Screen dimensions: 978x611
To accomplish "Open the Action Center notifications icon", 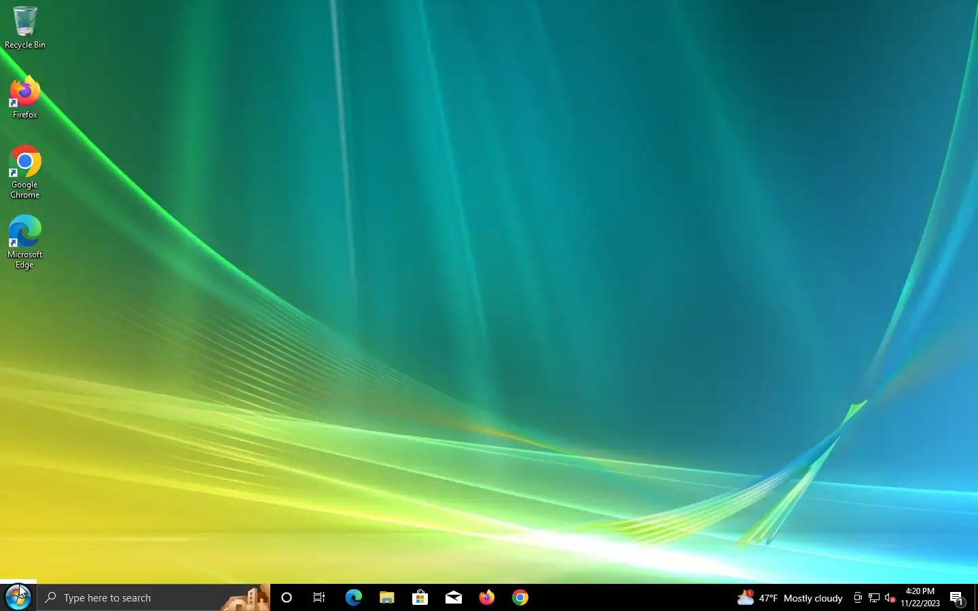I will click(957, 598).
